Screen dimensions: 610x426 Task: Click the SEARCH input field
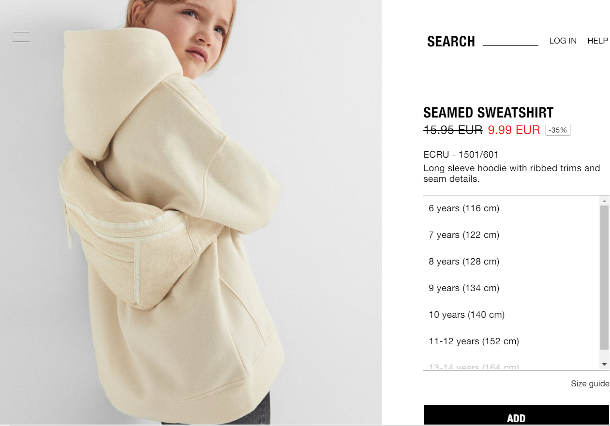pos(511,41)
